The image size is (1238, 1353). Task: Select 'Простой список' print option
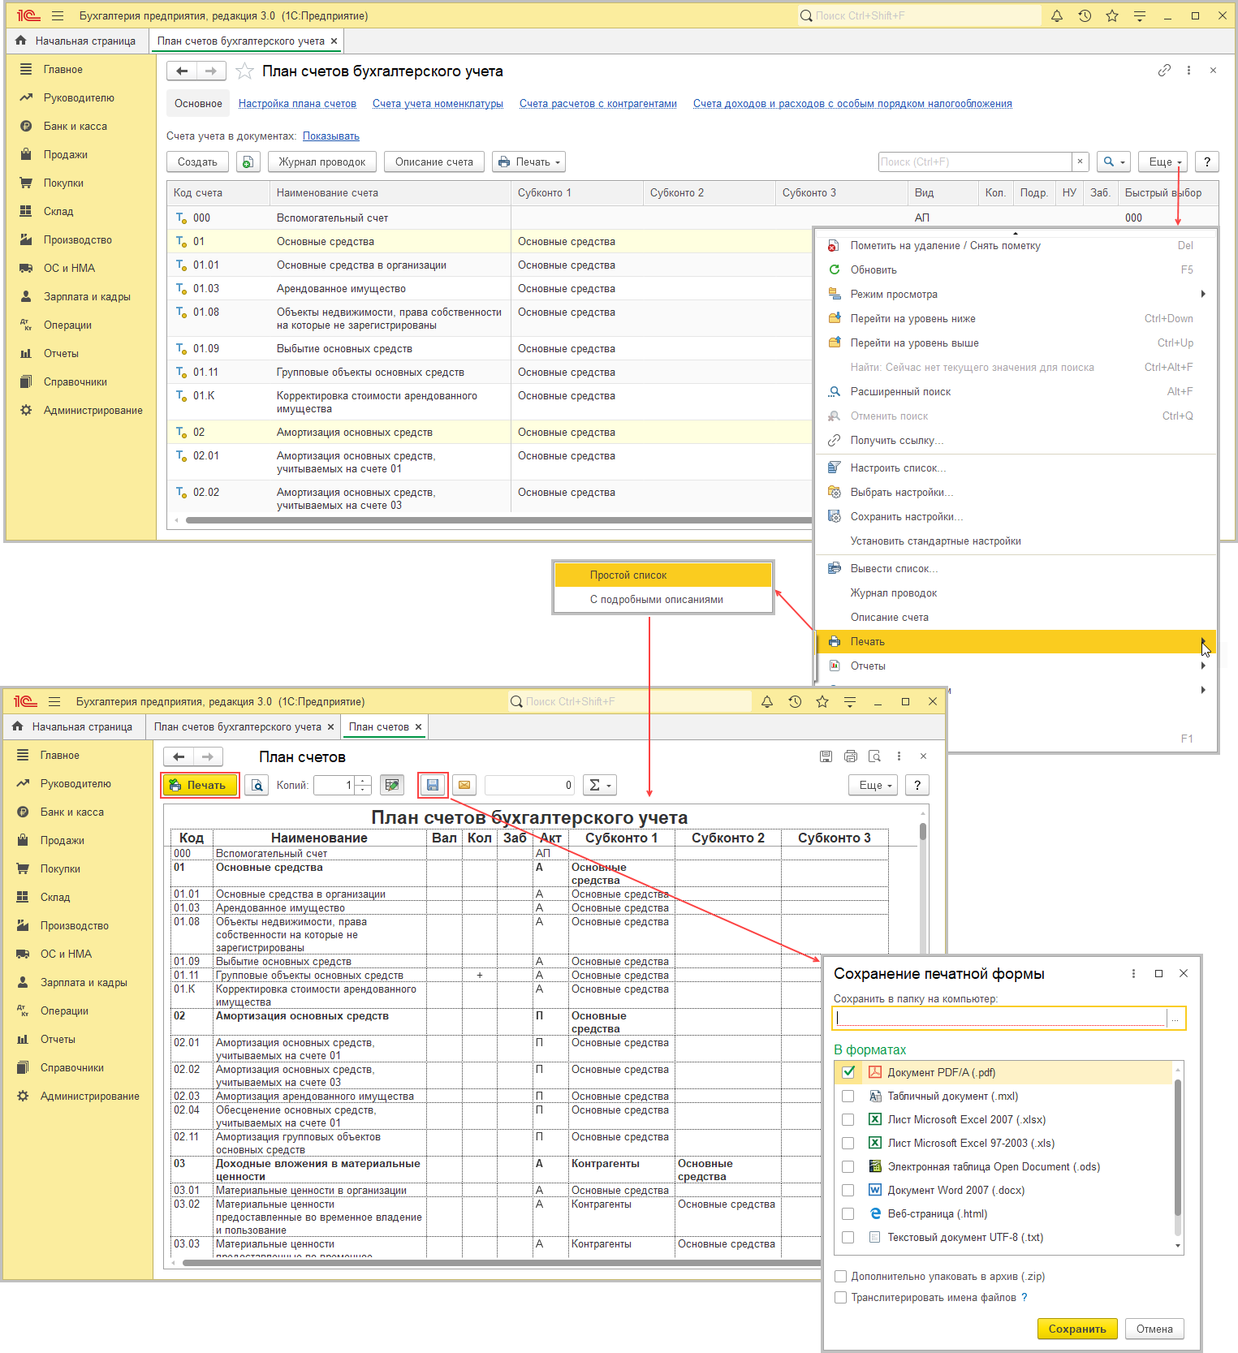click(662, 575)
